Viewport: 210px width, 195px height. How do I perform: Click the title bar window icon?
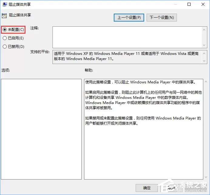coord(5,5)
